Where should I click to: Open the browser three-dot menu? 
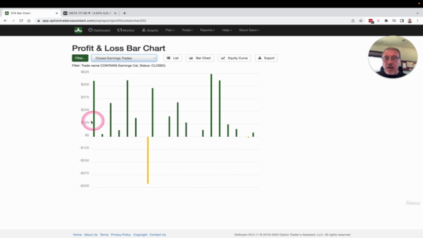tap(418, 20)
